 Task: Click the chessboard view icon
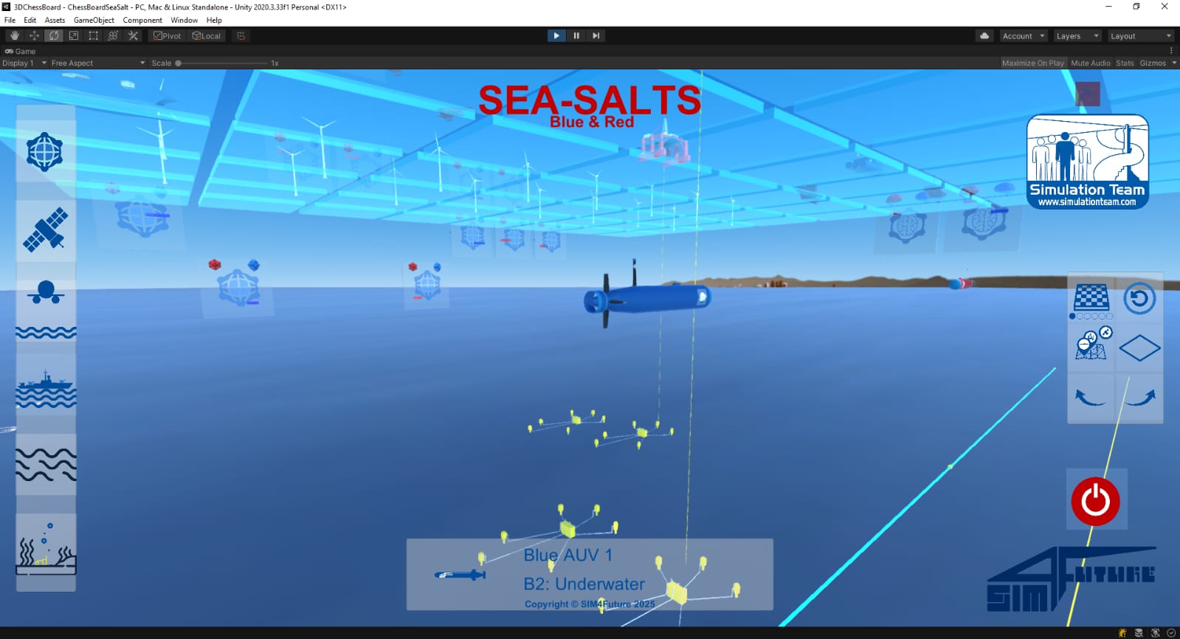point(1091,298)
